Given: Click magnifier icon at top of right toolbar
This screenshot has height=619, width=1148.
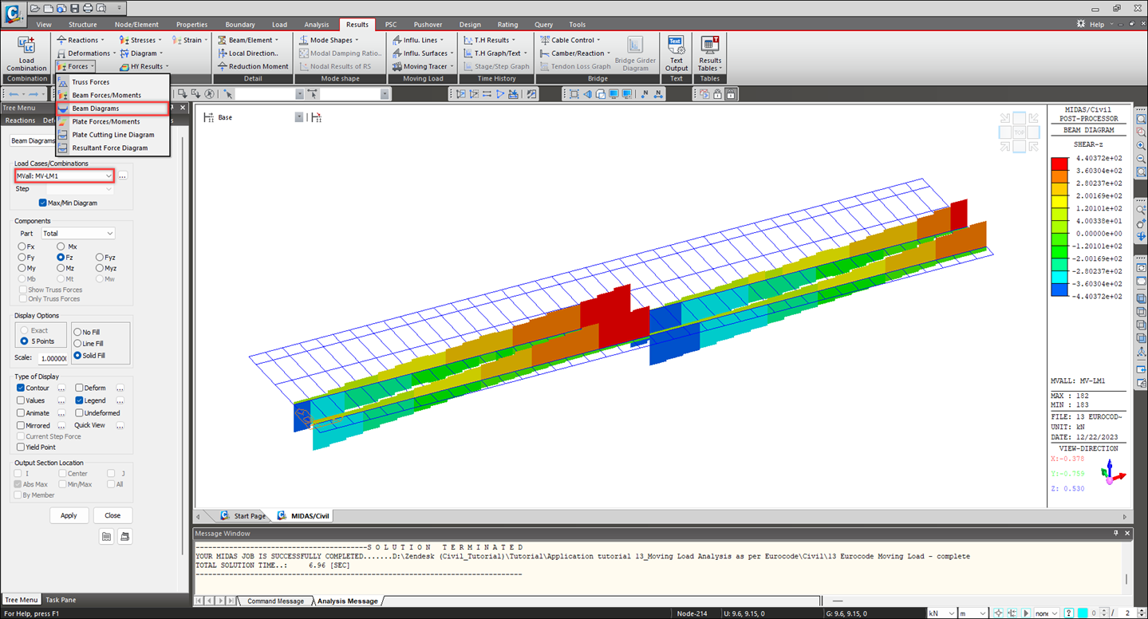Looking at the screenshot, I should (x=1141, y=119).
